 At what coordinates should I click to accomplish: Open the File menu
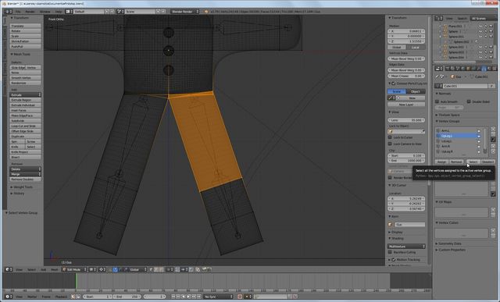(18, 12)
